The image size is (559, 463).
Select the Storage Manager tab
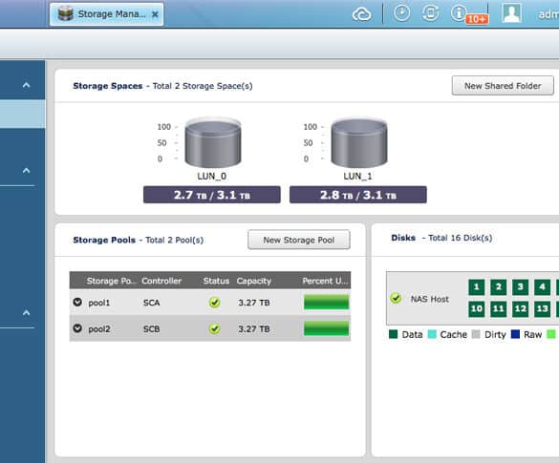pyautogui.click(x=107, y=14)
